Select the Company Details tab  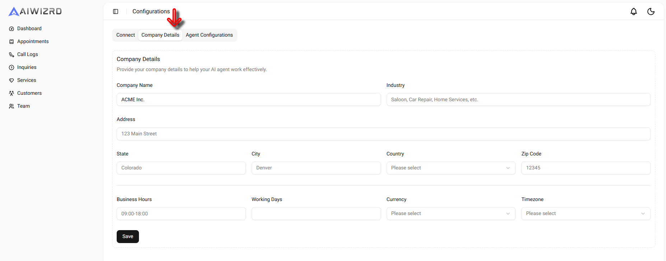click(160, 35)
